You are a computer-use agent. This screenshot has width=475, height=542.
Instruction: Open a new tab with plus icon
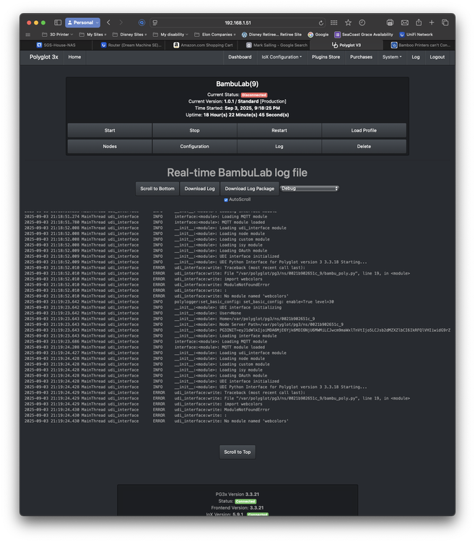tap(432, 22)
